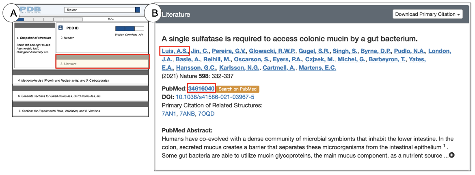Click the Download button in header
Viewport: 475px width, 175px height.
(x=130, y=29)
